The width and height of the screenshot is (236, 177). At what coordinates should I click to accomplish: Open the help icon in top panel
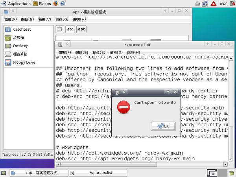[63, 4]
